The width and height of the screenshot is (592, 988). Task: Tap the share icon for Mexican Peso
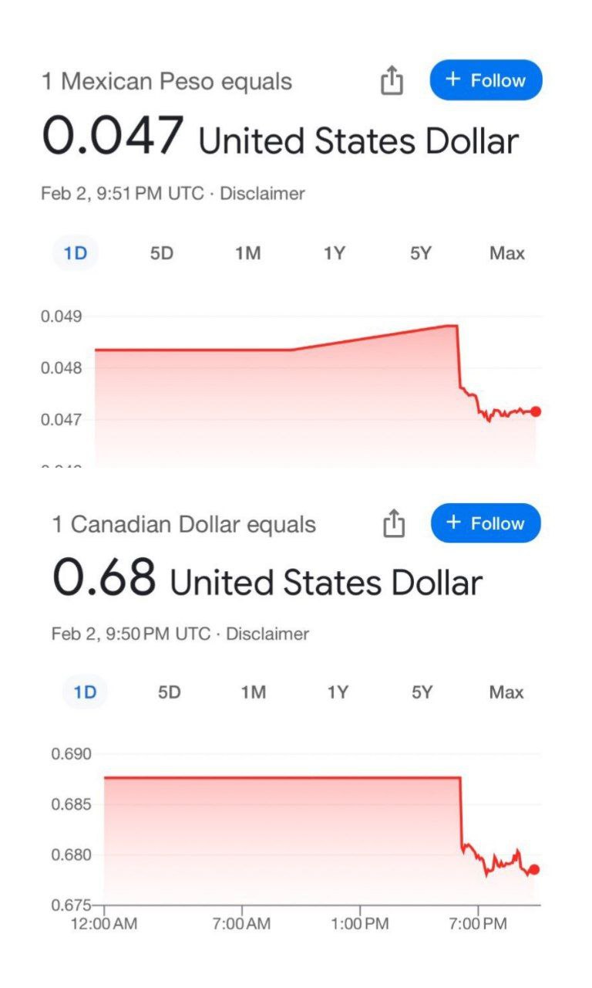[x=392, y=80]
